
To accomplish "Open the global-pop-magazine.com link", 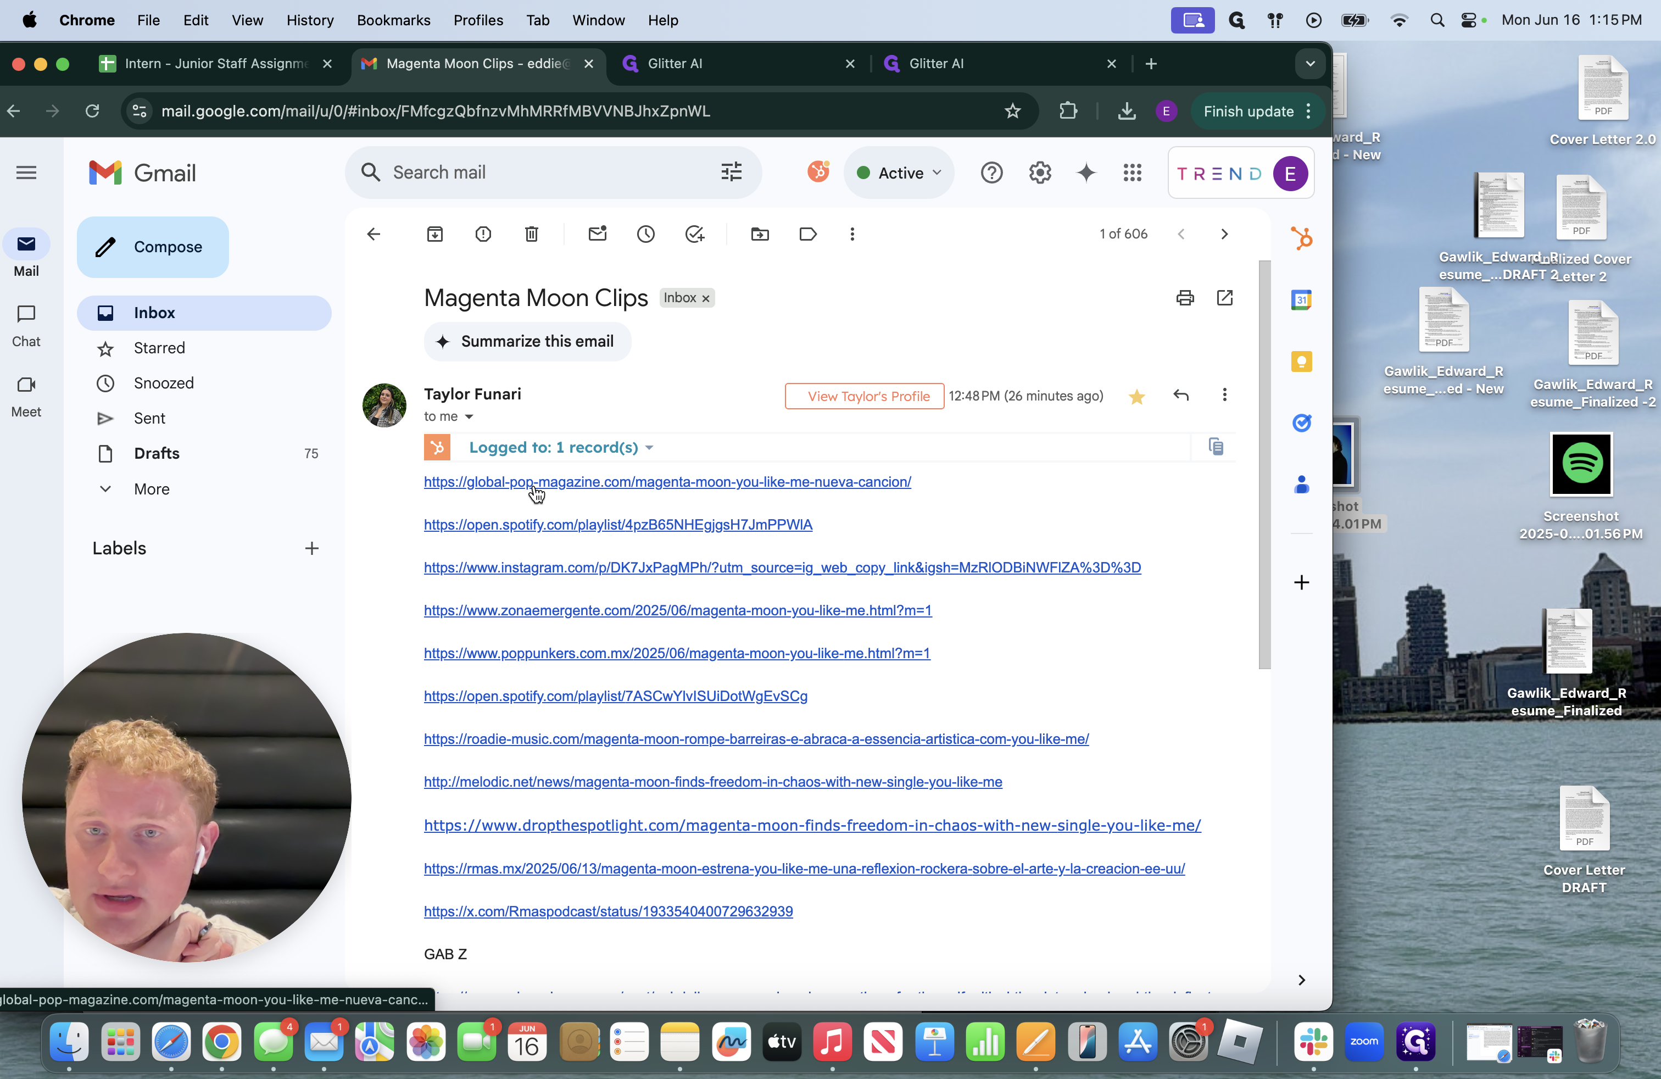I will pyautogui.click(x=667, y=482).
